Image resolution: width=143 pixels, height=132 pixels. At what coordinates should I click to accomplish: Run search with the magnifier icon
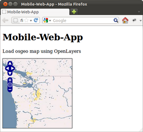[x=116, y=20]
